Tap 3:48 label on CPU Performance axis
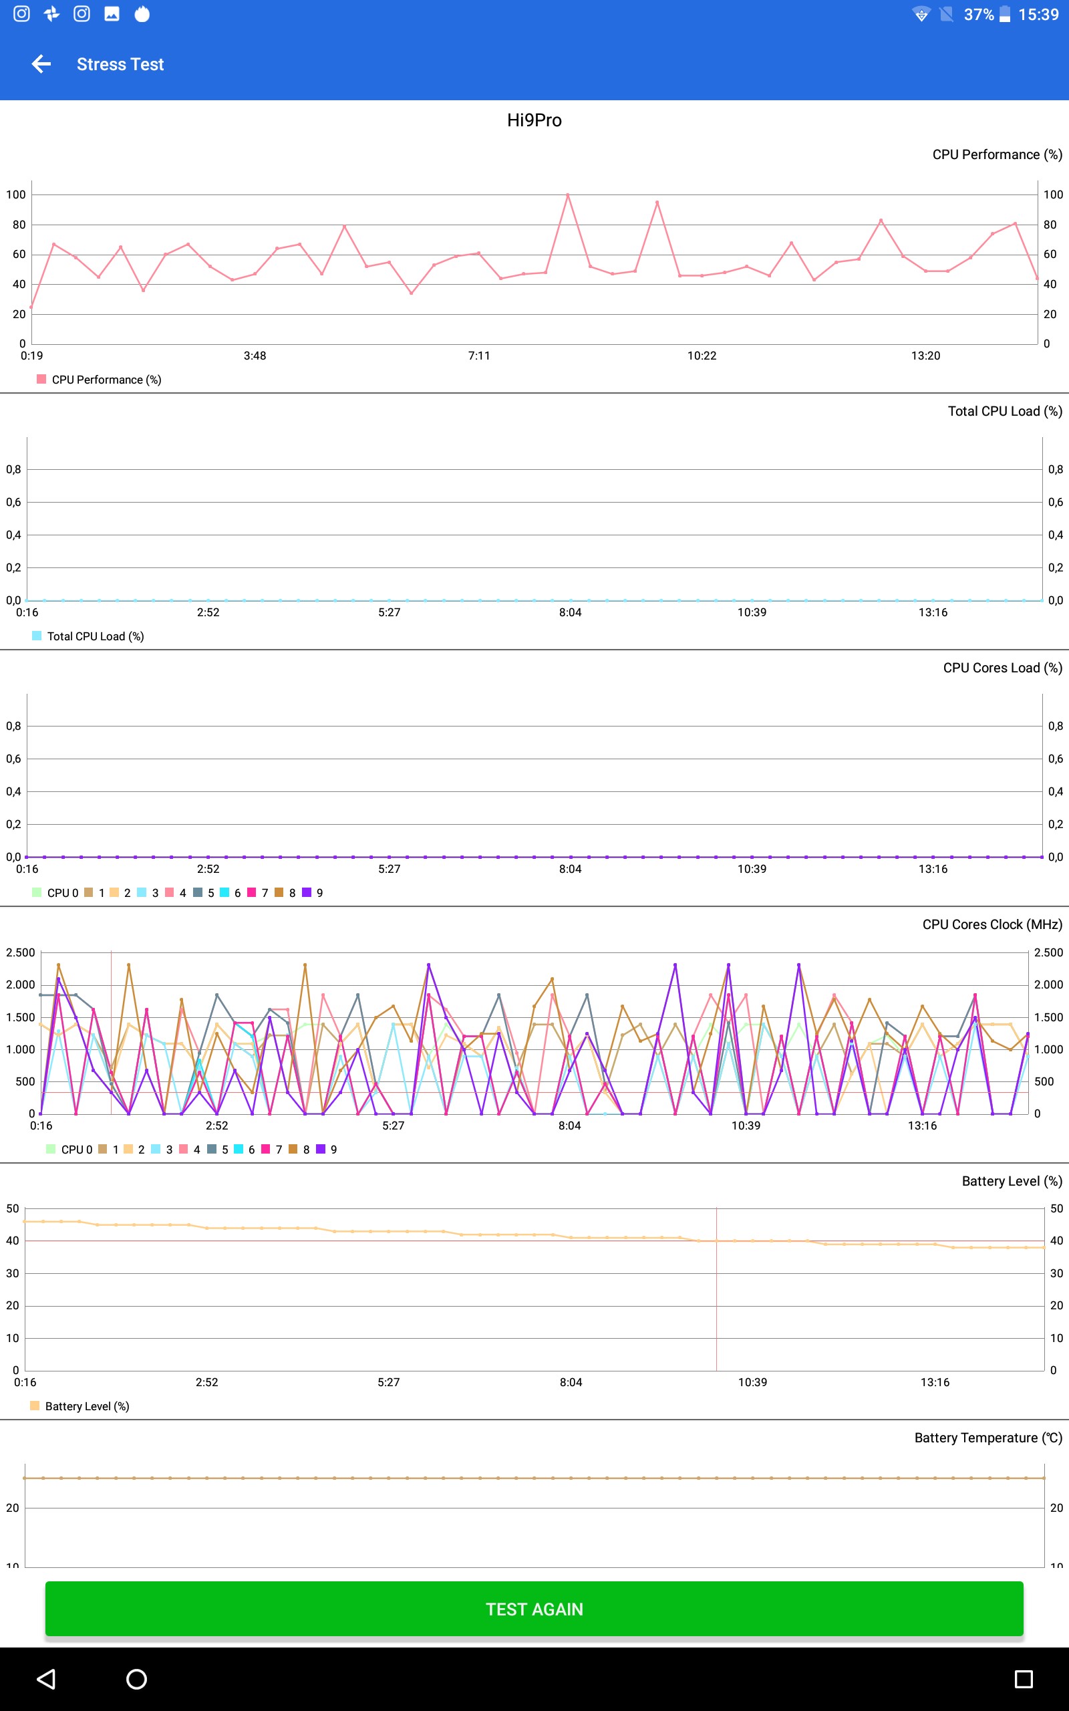The width and height of the screenshot is (1069, 1711). pyautogui.click(x=255, y=356)
